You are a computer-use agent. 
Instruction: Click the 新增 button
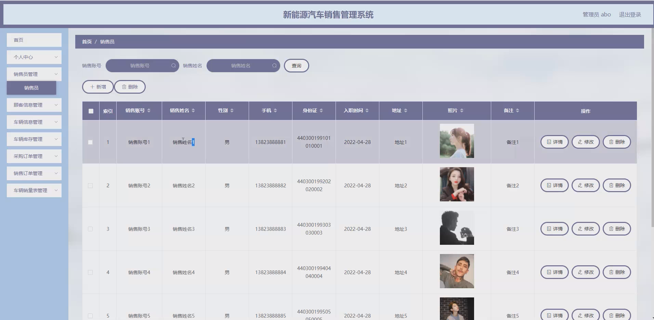point(98,87)
